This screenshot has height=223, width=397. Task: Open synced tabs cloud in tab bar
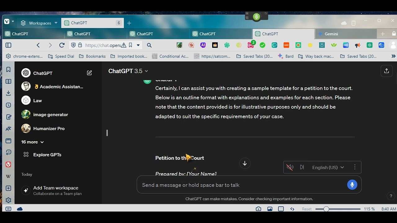344,23
